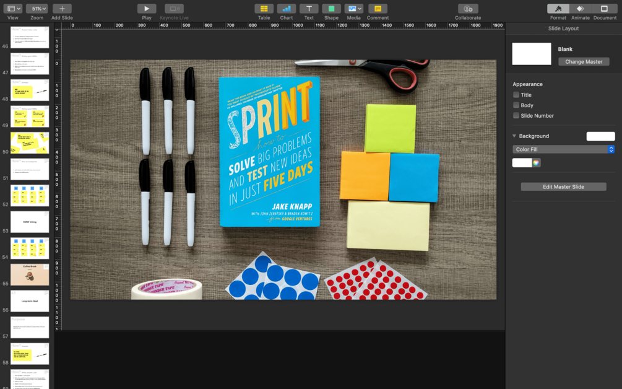
Task: Select slide 47 in navigator
Action: 30,64
